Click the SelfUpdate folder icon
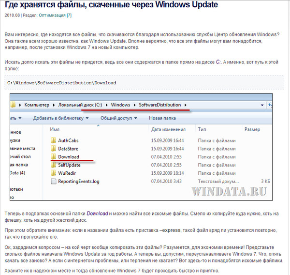This screenshot has height=275, width=290. click(x=53, y=165)
